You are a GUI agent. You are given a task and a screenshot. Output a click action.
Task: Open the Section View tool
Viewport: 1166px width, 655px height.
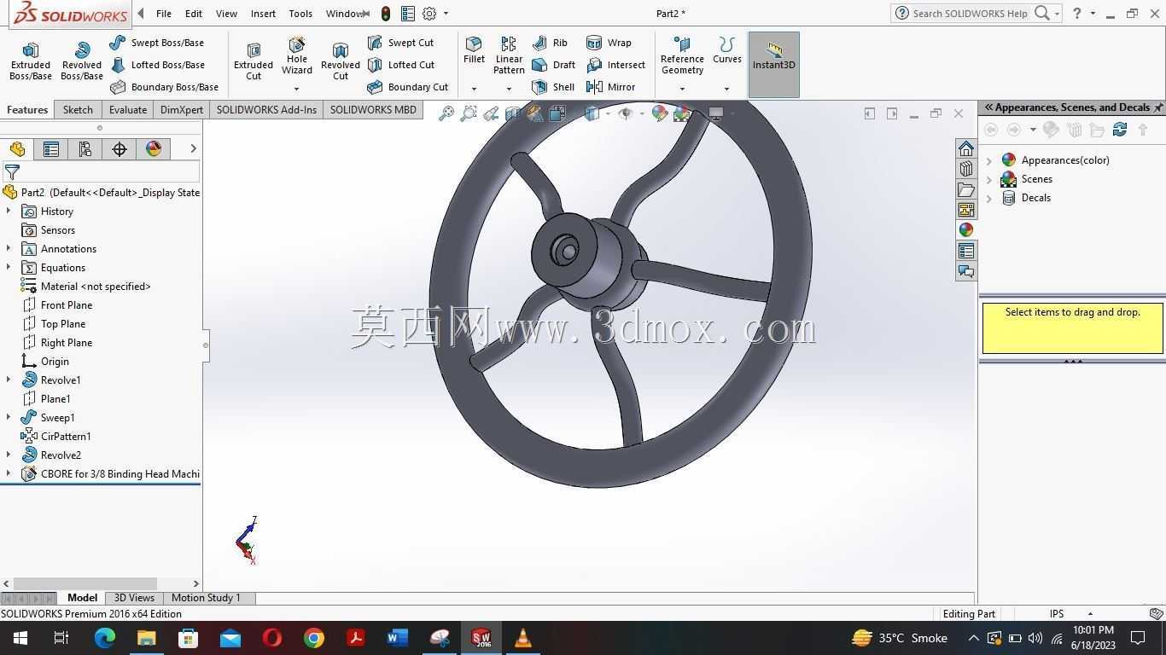[513, 113]
